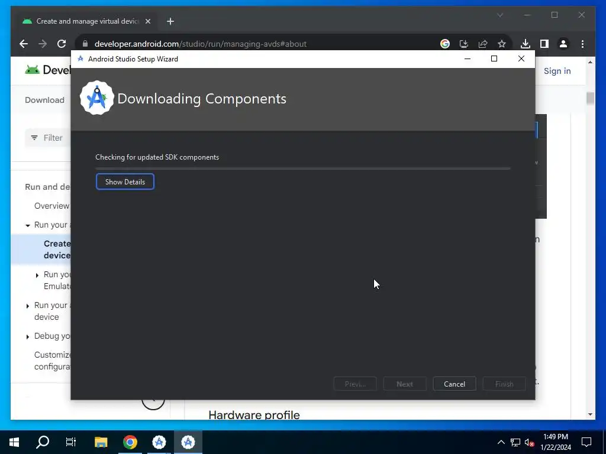Click the page scrollbar thumb in Chrome
This screenshot has height=454, width=606.
click(x=590, y=99)
